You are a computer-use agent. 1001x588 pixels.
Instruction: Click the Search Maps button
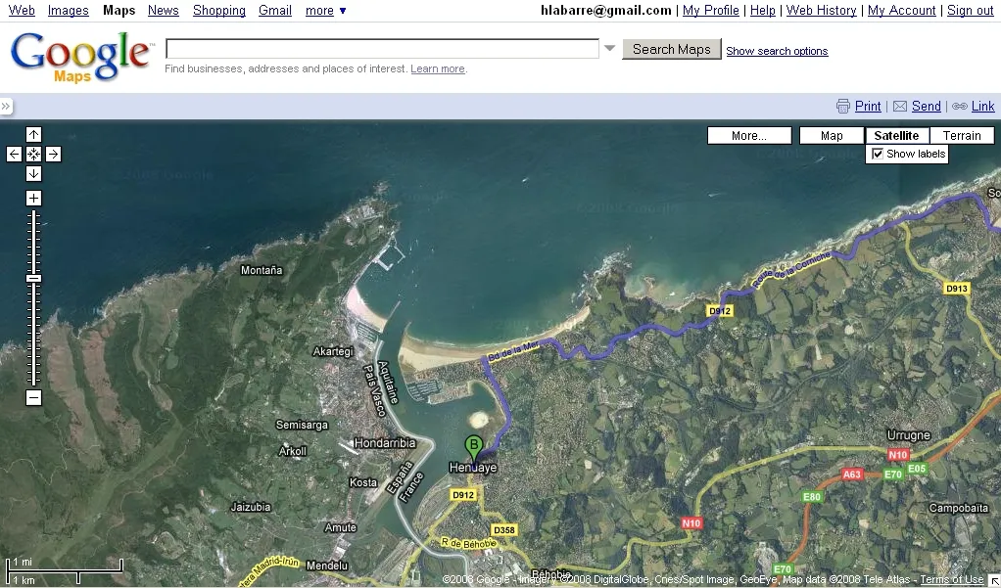(672, 49)
